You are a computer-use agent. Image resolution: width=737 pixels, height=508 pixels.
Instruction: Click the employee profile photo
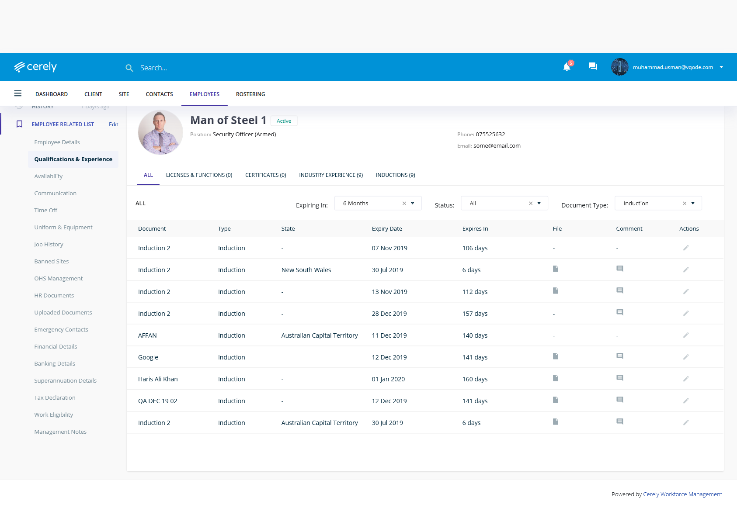tap(160, 132)
